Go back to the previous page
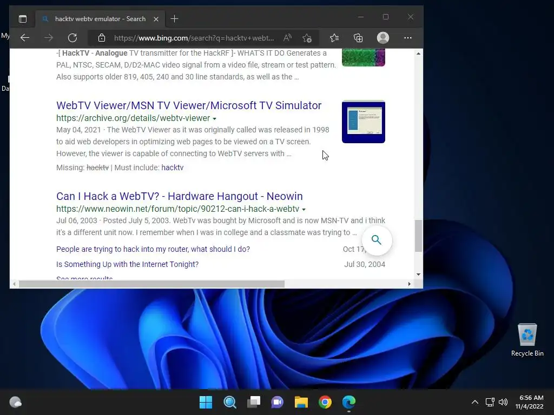The height and width of the screenshot is (415, 554). [x=25, y=38]
